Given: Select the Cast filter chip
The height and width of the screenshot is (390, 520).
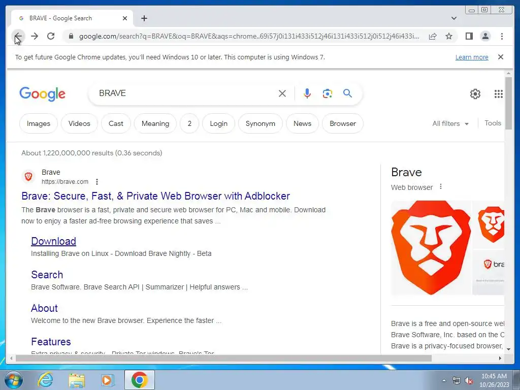Looking at the screenshot, I should tap(116, 123).
